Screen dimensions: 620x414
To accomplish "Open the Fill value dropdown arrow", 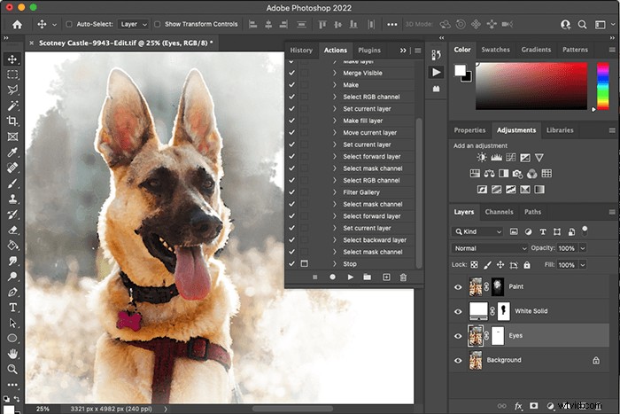I will [x=583, y=265].
